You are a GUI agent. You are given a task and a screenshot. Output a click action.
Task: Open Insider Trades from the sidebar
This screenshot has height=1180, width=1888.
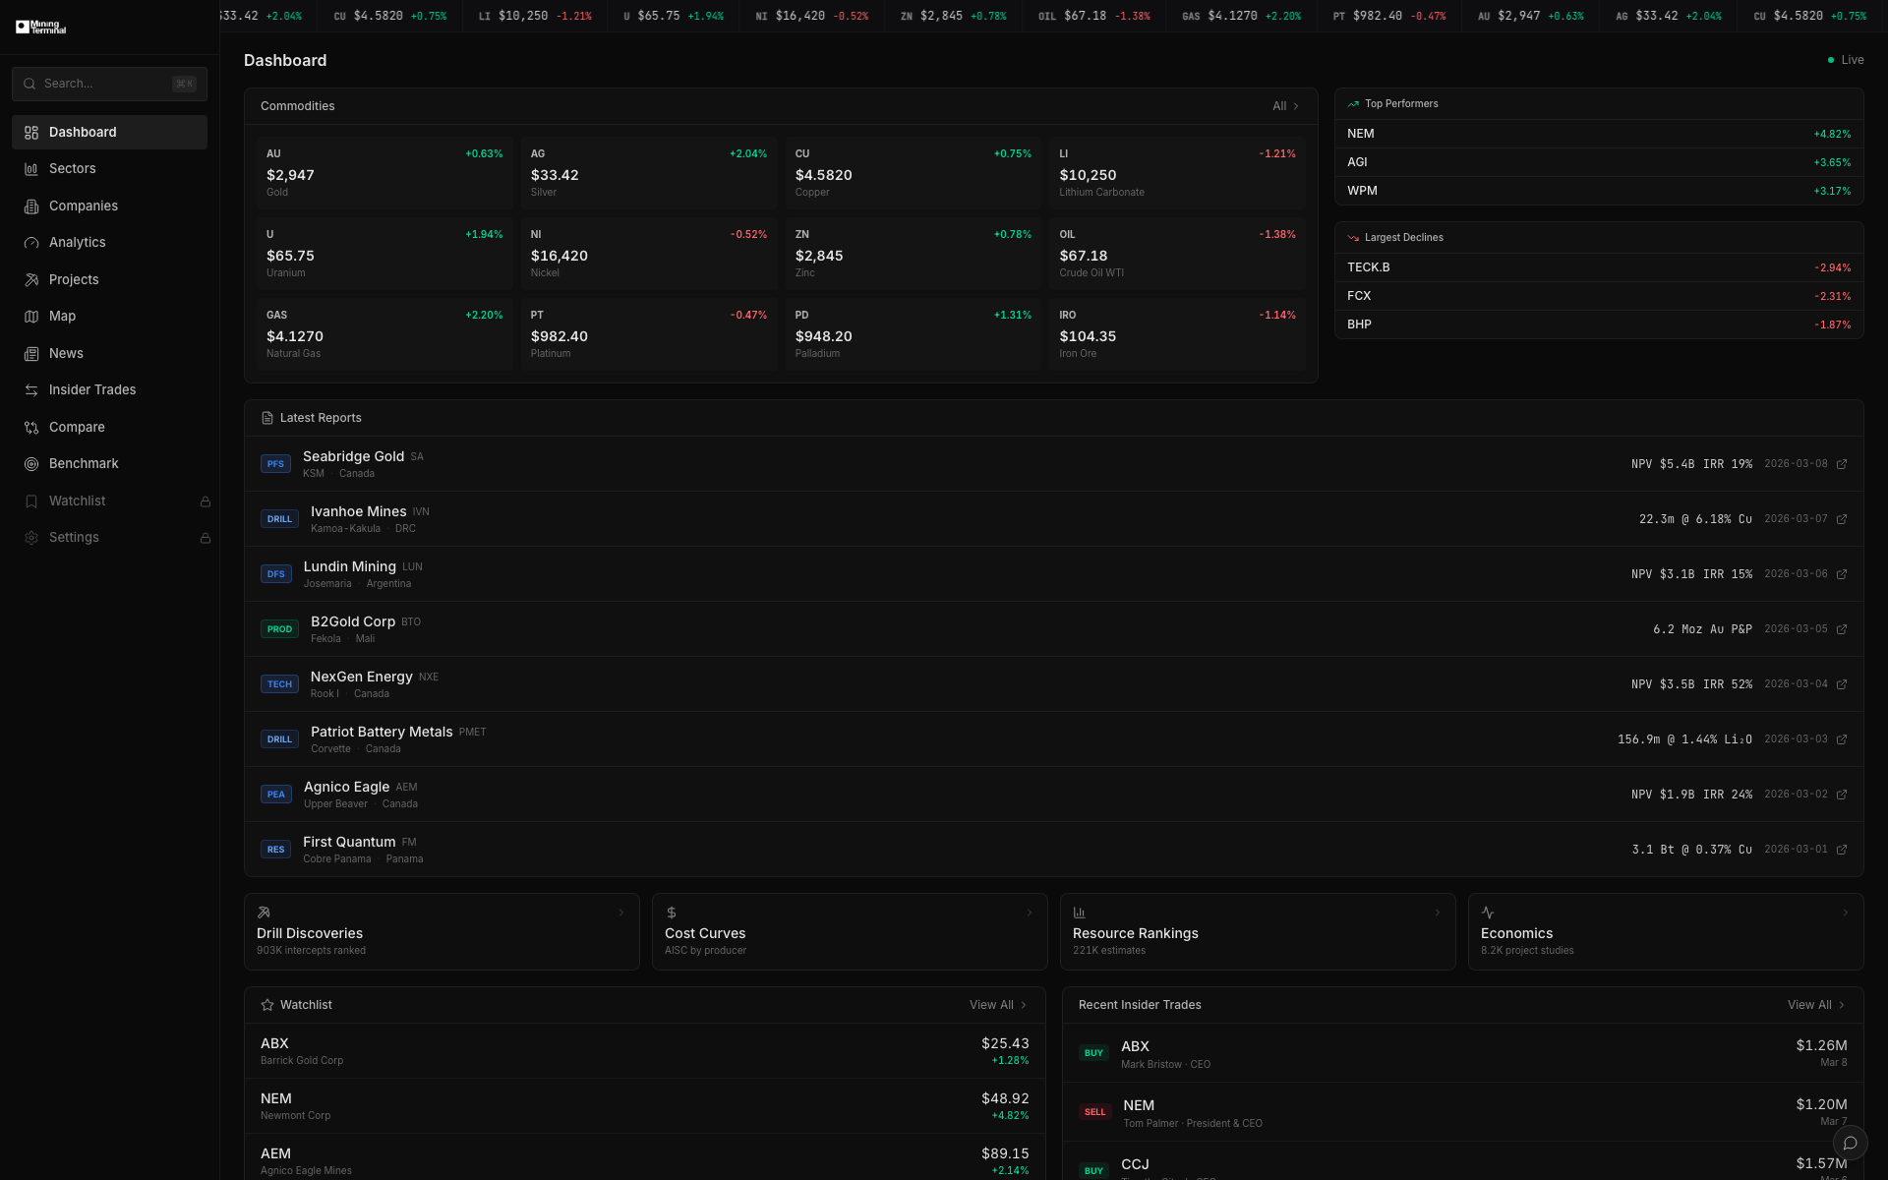(91, 389)
